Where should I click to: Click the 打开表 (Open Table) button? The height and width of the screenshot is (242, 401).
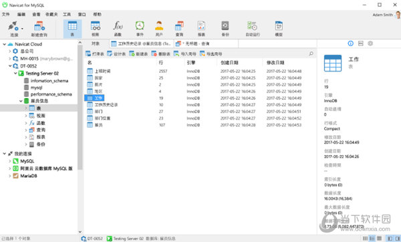point(95,53)
